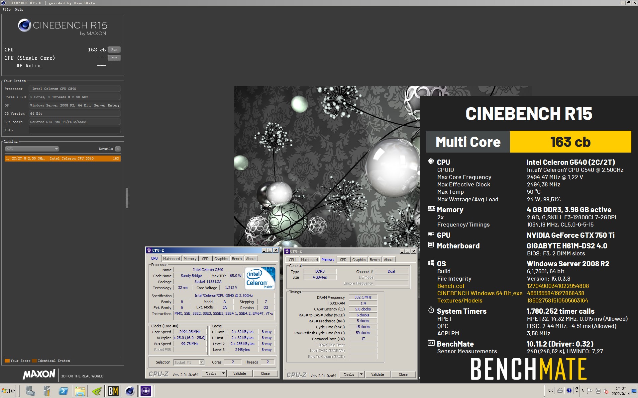Open the Graphics tab in left CPU-Z window
Screen dimensions: 638x398
221,259
